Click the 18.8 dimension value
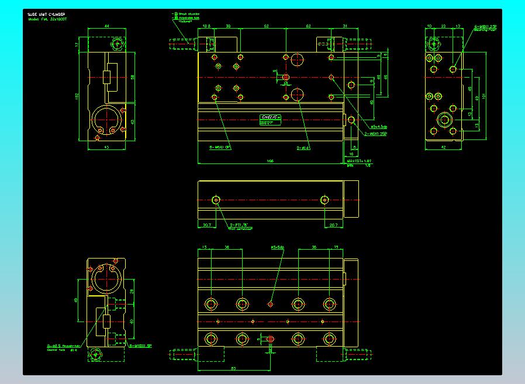The height and width of the screenshot is (384, 525). click(206, 26)
